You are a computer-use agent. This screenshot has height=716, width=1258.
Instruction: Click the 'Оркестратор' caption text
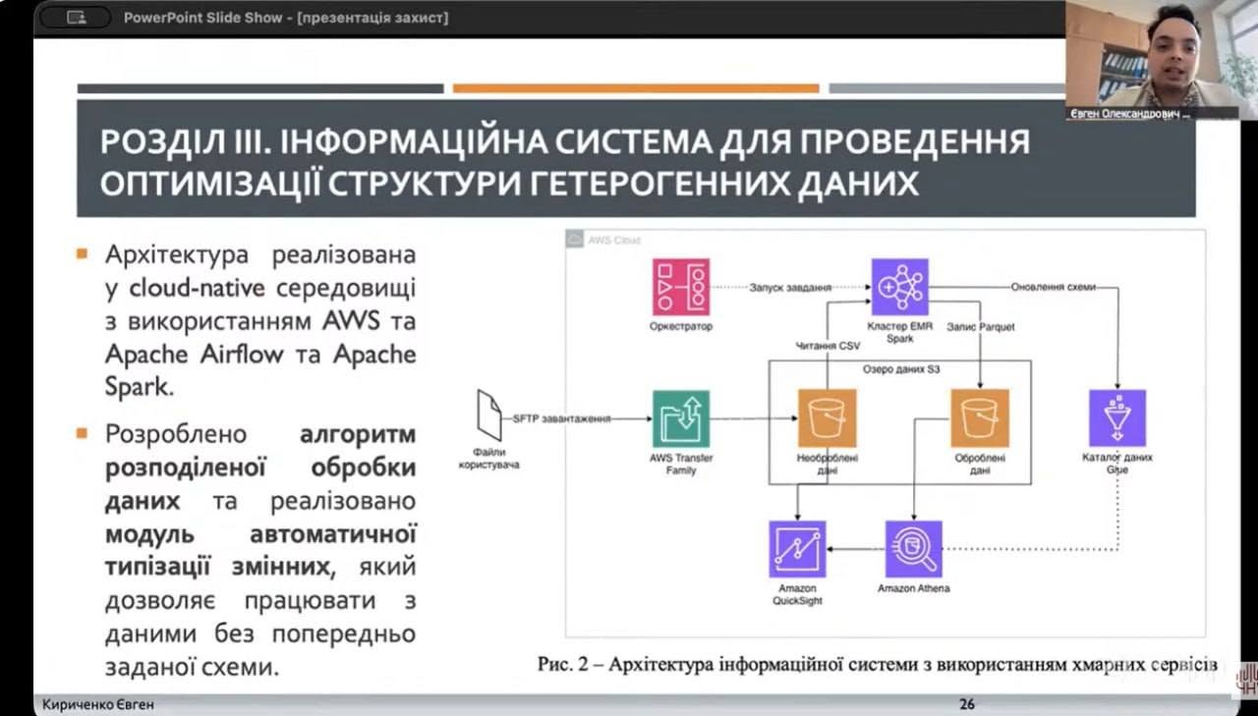coord(681,326)
